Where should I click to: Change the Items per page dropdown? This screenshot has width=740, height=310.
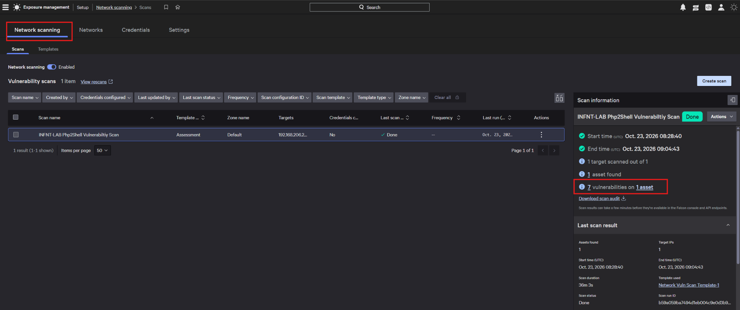102,151
